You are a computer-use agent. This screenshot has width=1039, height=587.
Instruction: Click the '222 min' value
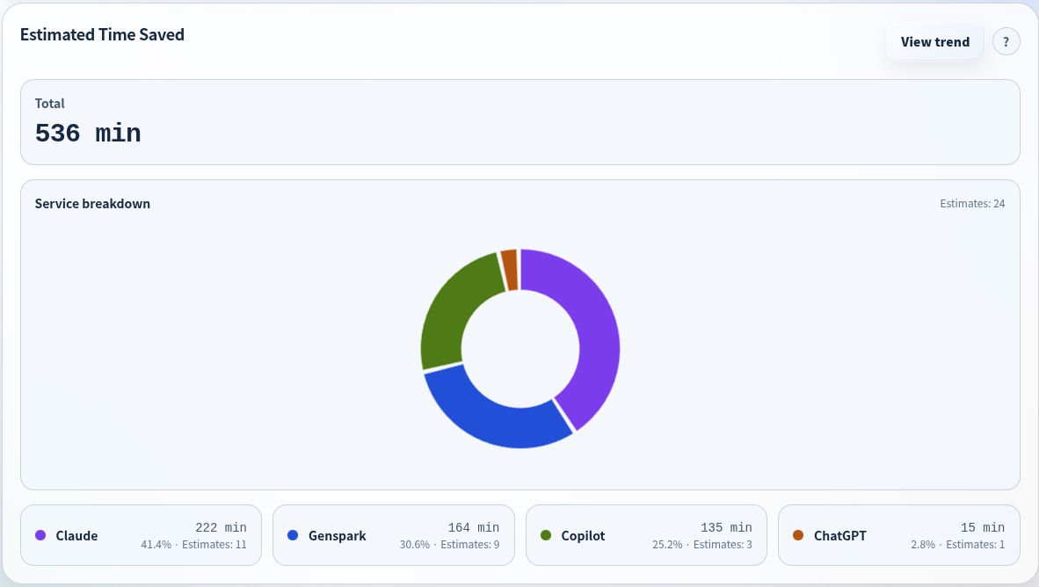[x=221, y=527]
